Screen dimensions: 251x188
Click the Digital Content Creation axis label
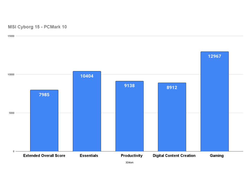(x=174, y=156)
